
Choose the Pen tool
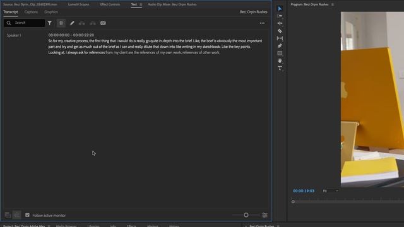(280, 46)
